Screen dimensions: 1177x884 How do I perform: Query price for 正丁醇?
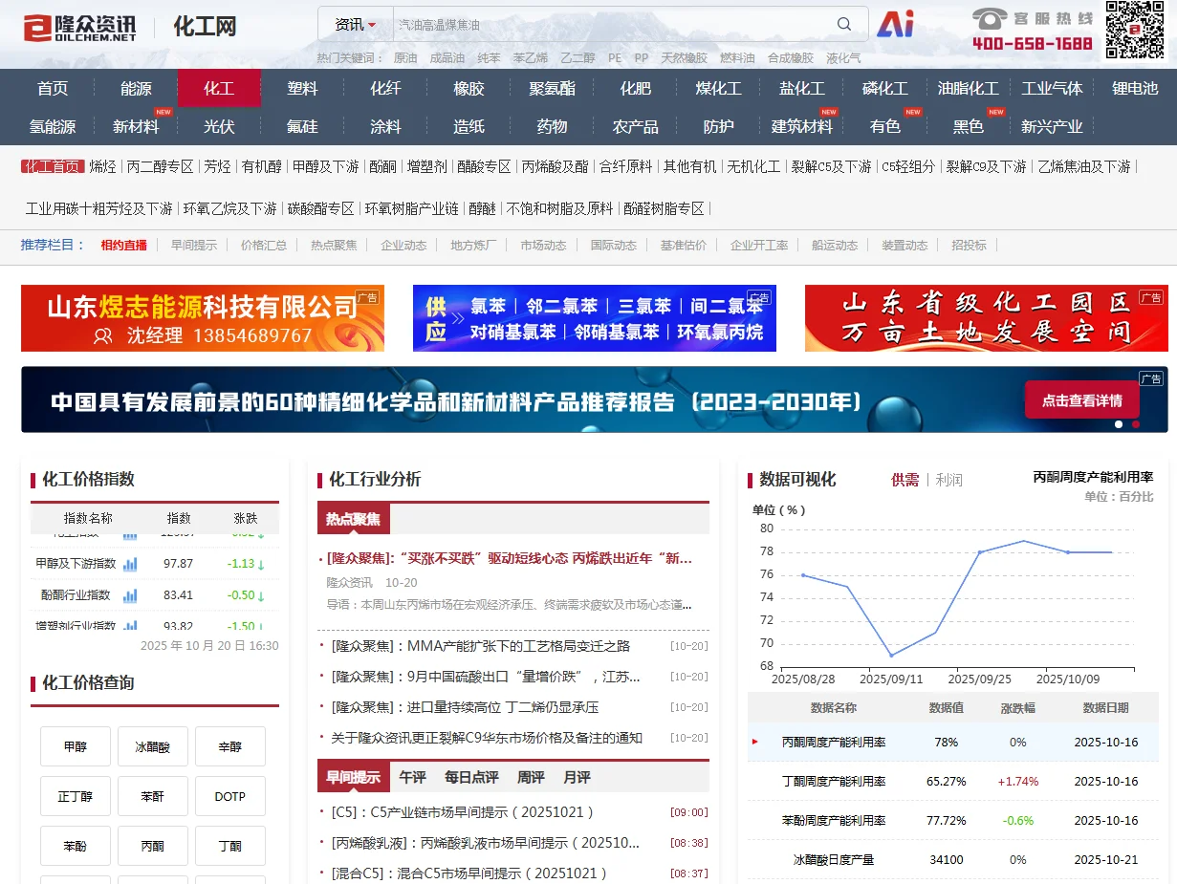click(76, 796)
